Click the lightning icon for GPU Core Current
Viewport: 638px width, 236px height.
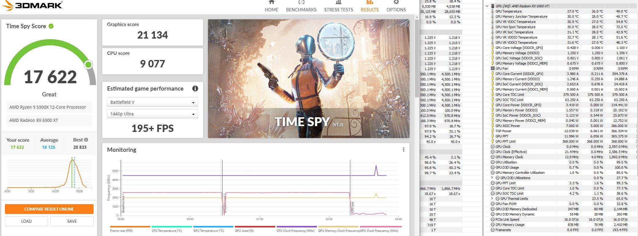(x=492, y=73)
